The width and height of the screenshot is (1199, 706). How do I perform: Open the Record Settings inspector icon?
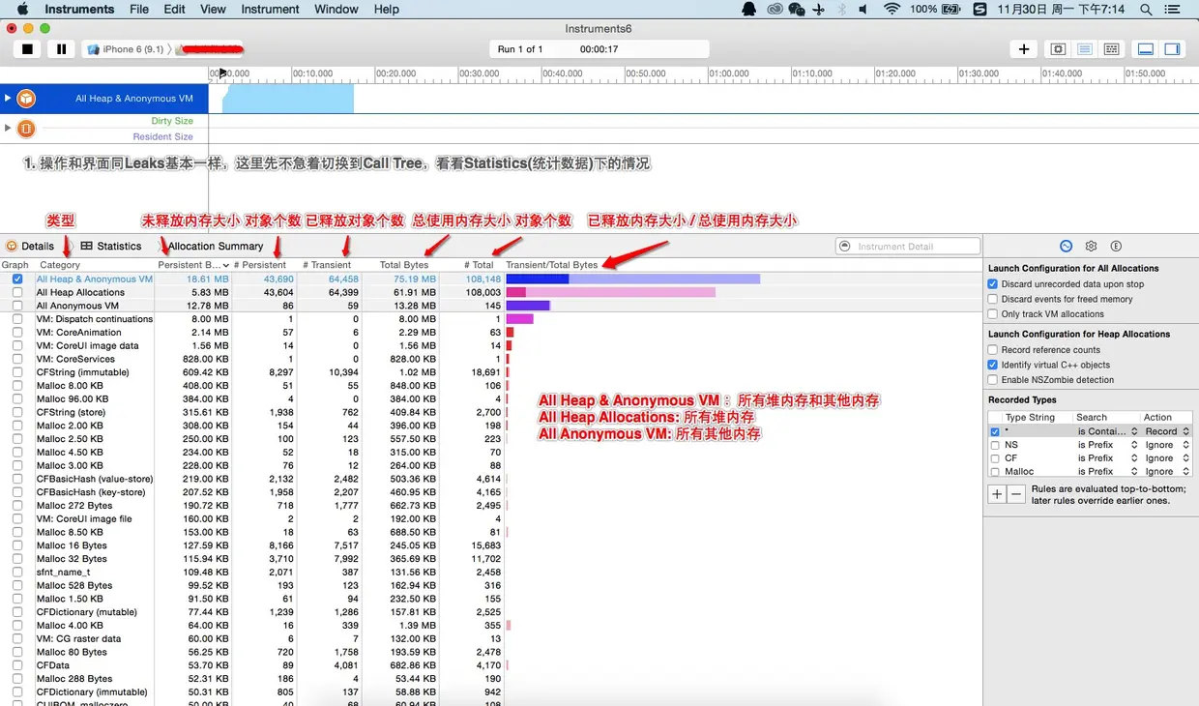coord(1066,247)
